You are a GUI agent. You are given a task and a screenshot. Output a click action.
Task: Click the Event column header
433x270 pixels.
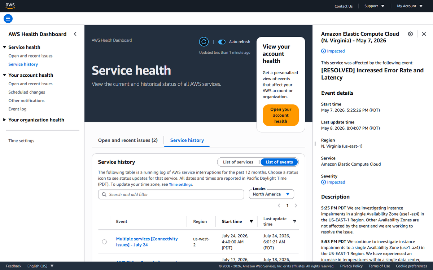(x=122, y=221)
